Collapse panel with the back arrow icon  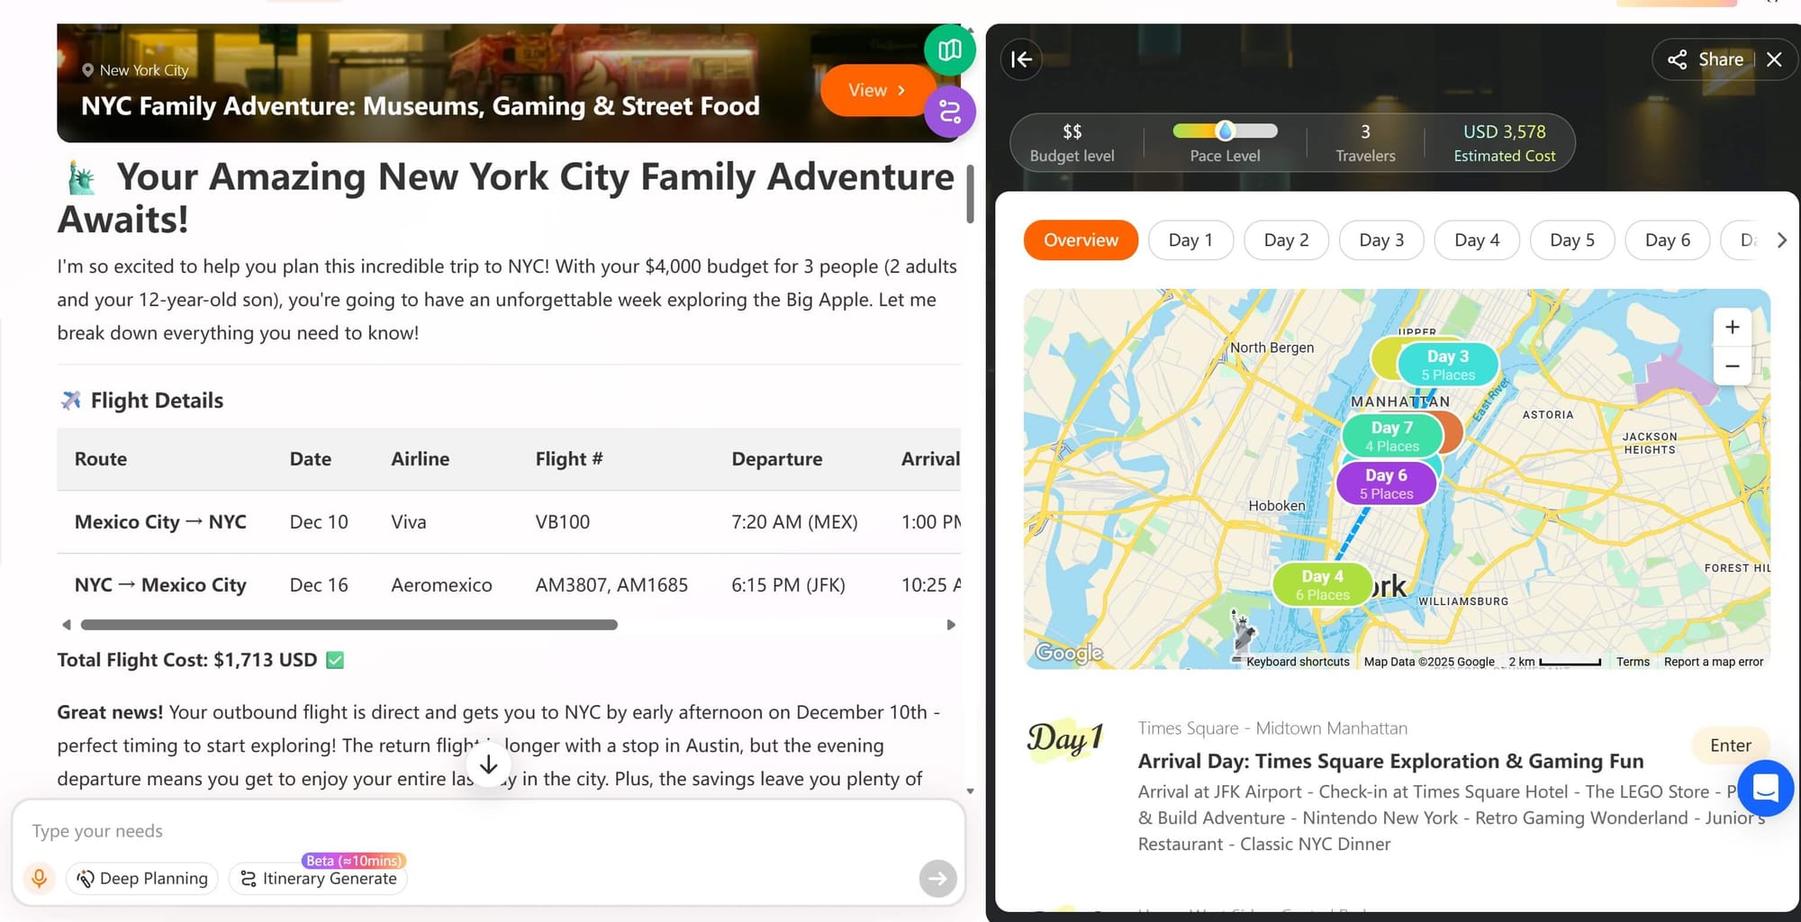[x=1021, y=59]
